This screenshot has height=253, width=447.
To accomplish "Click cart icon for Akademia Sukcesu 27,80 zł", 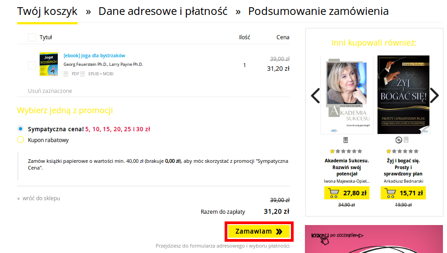I will click(333, 193).
